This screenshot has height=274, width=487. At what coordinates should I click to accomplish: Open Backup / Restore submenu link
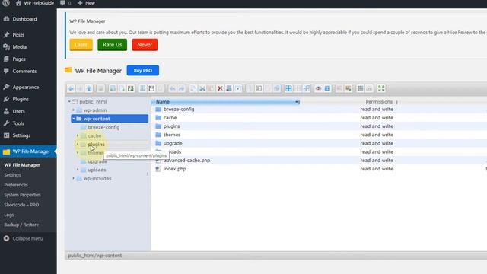point(21,225)
